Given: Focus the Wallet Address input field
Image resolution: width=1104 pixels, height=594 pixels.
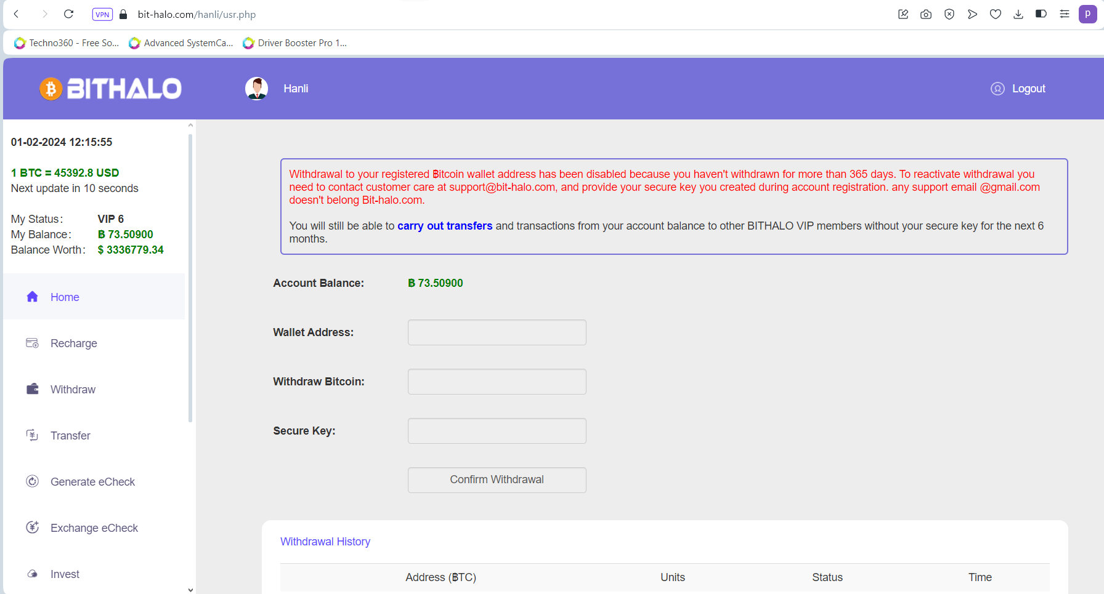Looking at the screenshot, I should coord(497,332).
